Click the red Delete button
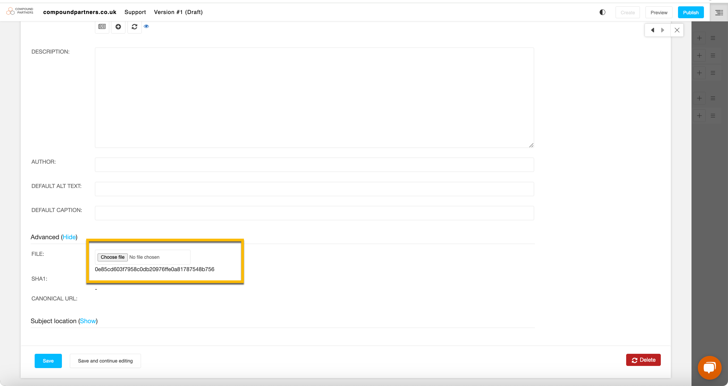 643,360
